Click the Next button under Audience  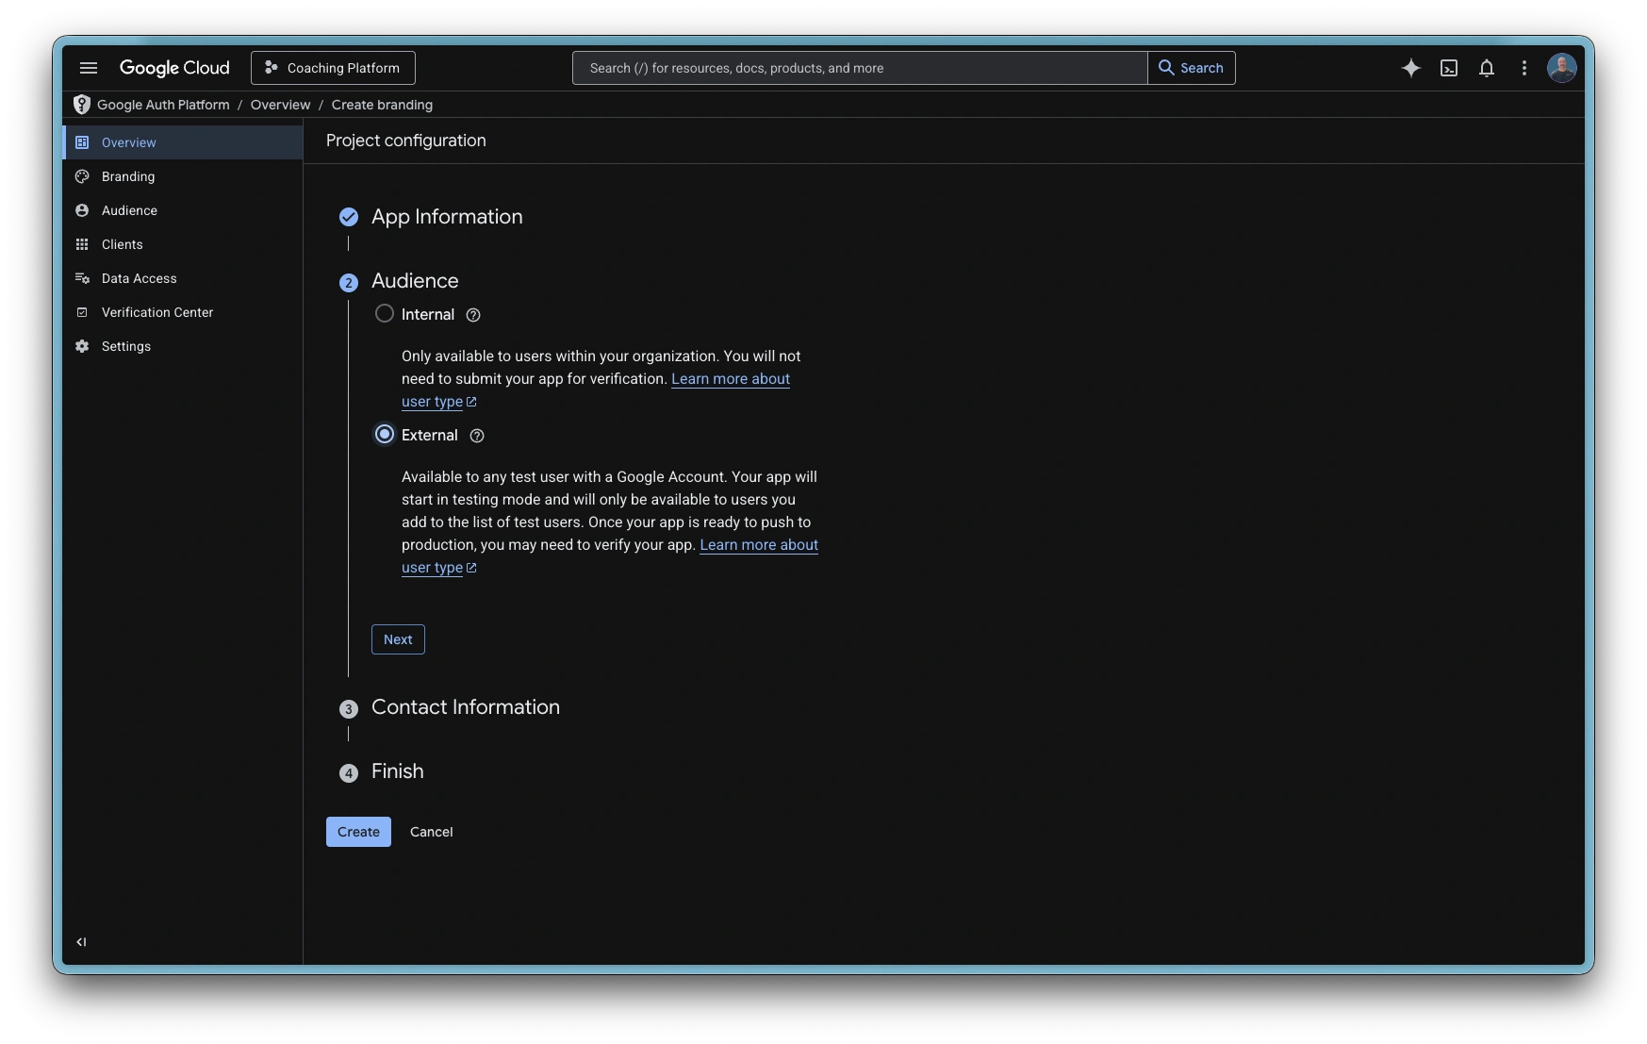tap(398, 639)
